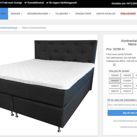Focus the phone number input field
The image size is (137, 137).
pos(122,105)
